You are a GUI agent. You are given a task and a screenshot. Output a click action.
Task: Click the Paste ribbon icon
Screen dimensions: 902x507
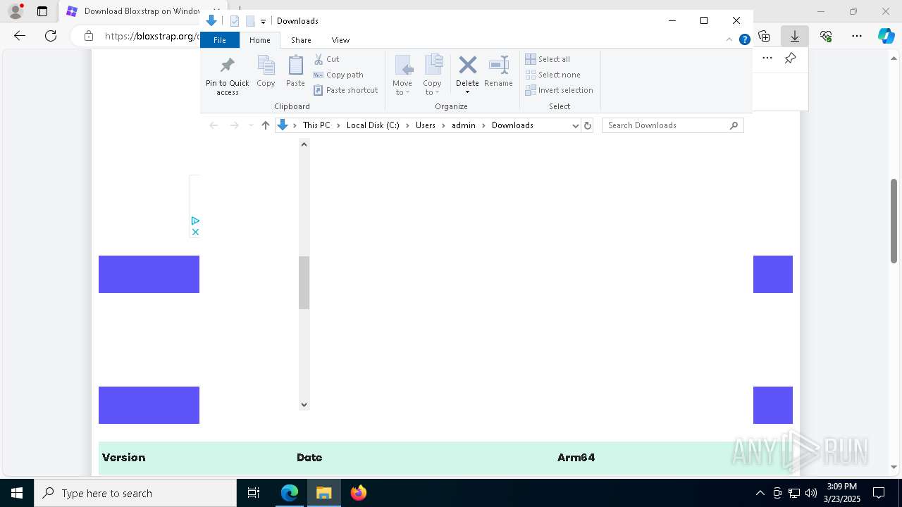pyautogui.click(x=295, y=72)
